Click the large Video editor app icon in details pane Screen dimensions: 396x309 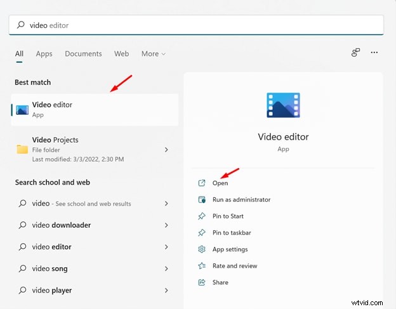[284, 105]
